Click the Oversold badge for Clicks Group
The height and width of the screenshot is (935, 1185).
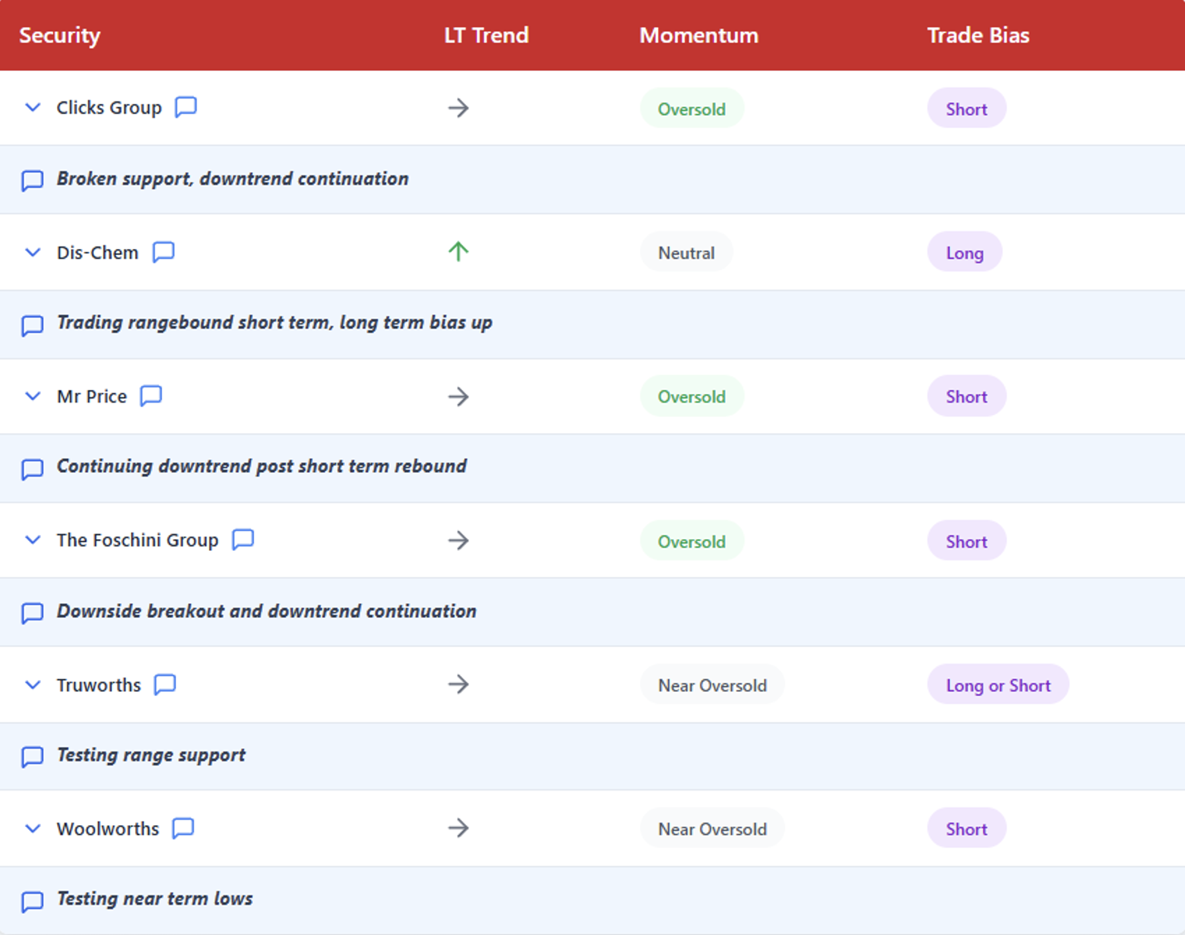tap(692, 109)
